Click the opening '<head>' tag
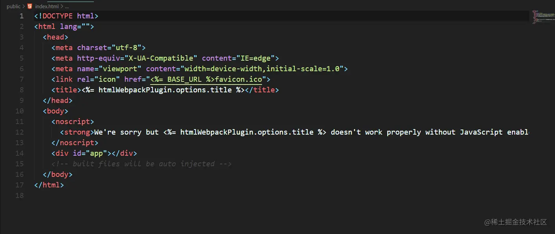555x234 pixels. click(56, 37)
